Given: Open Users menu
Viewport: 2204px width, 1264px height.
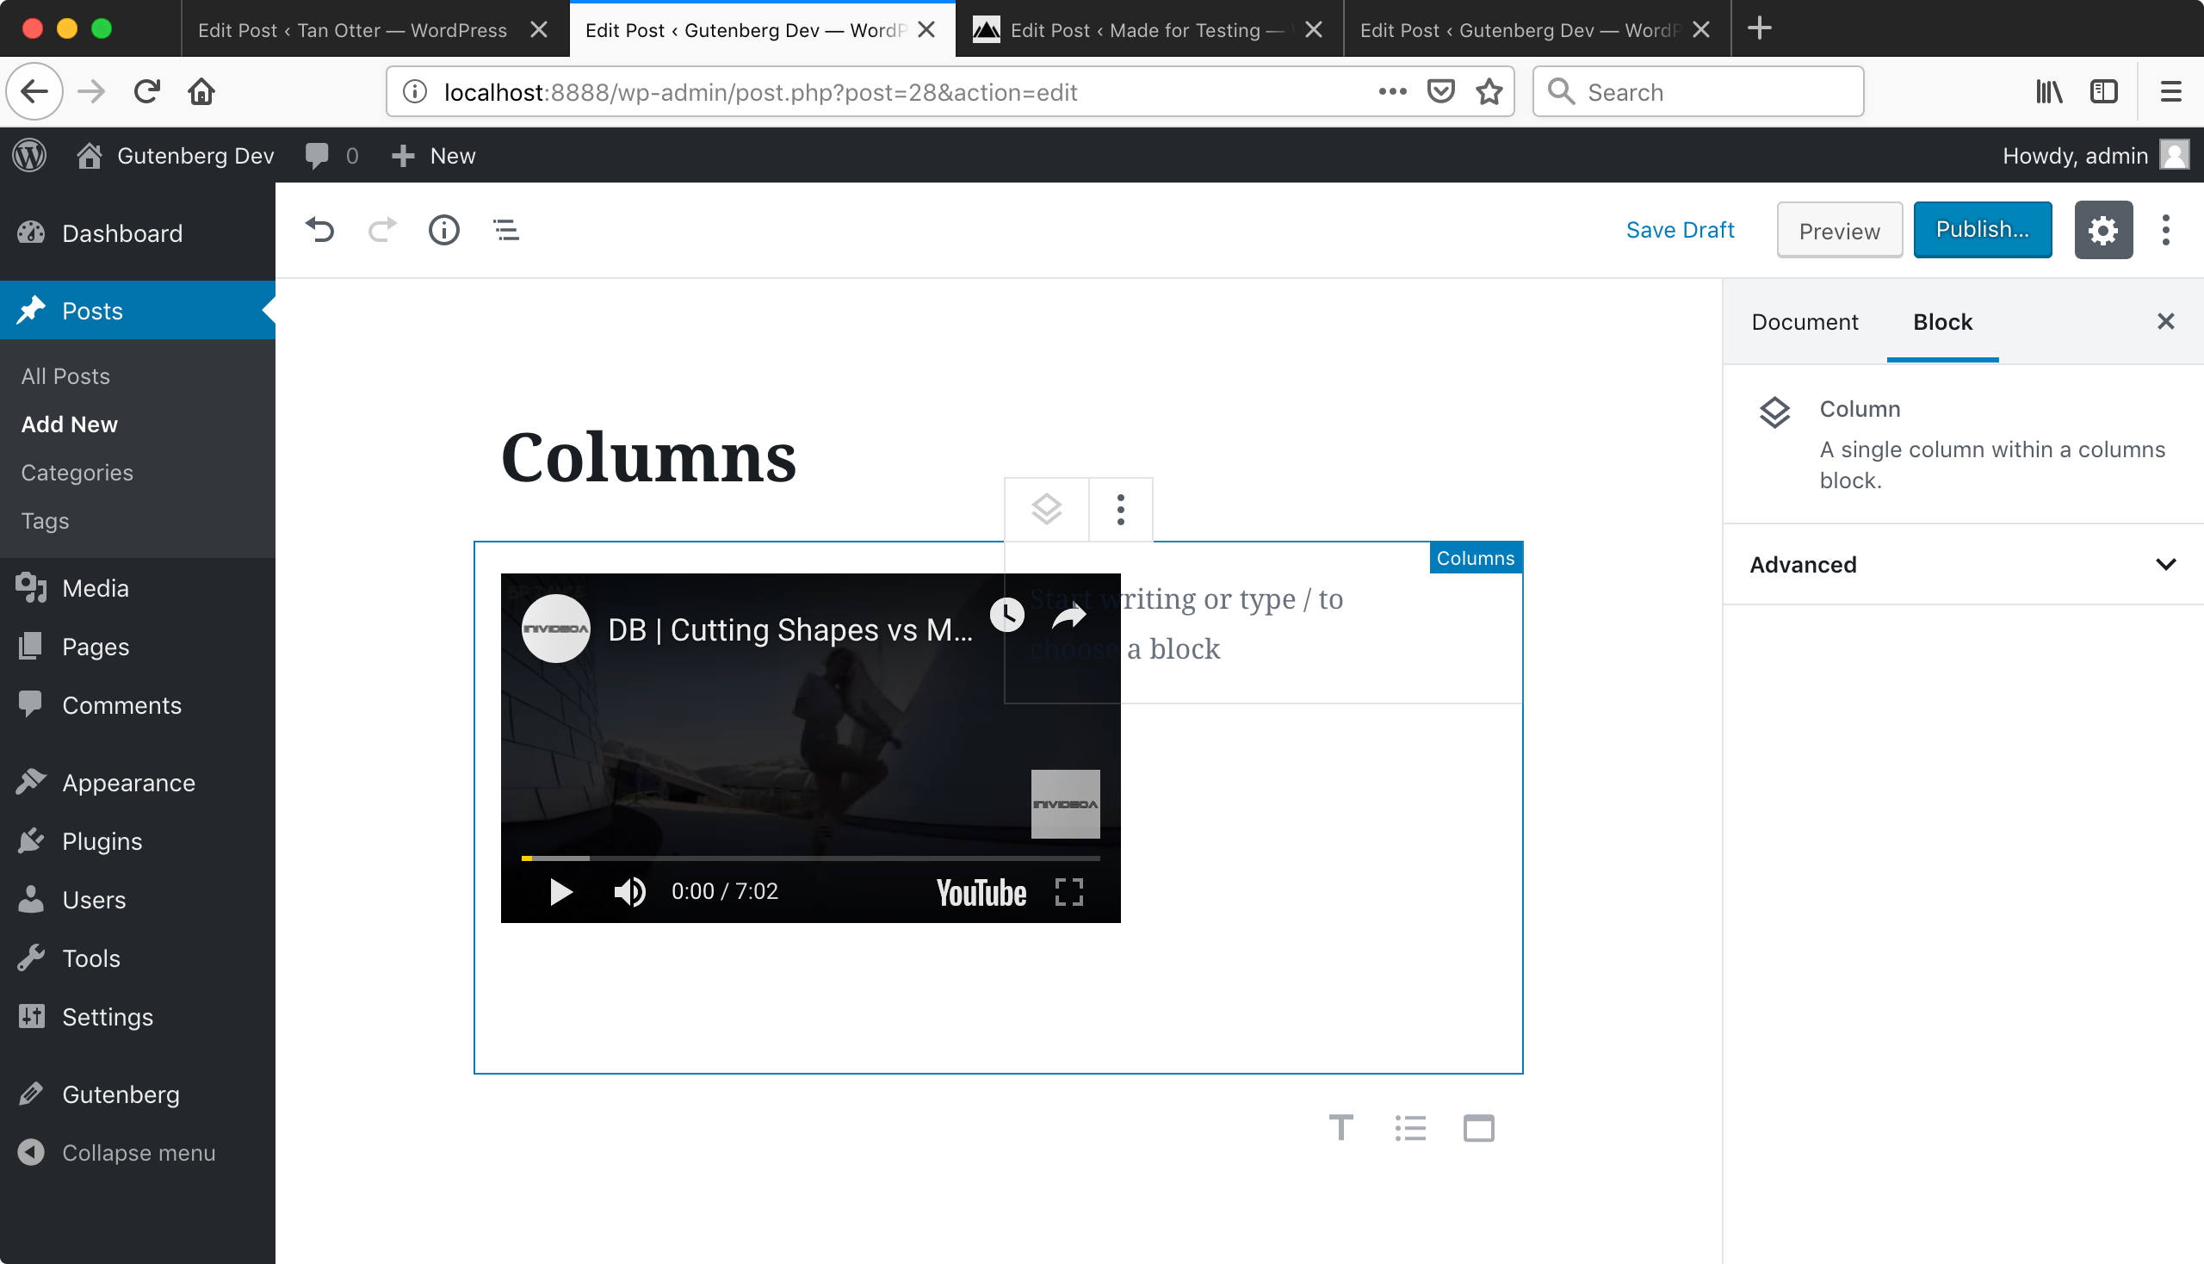Looking at the screenshot, I should tap(137, 900).
